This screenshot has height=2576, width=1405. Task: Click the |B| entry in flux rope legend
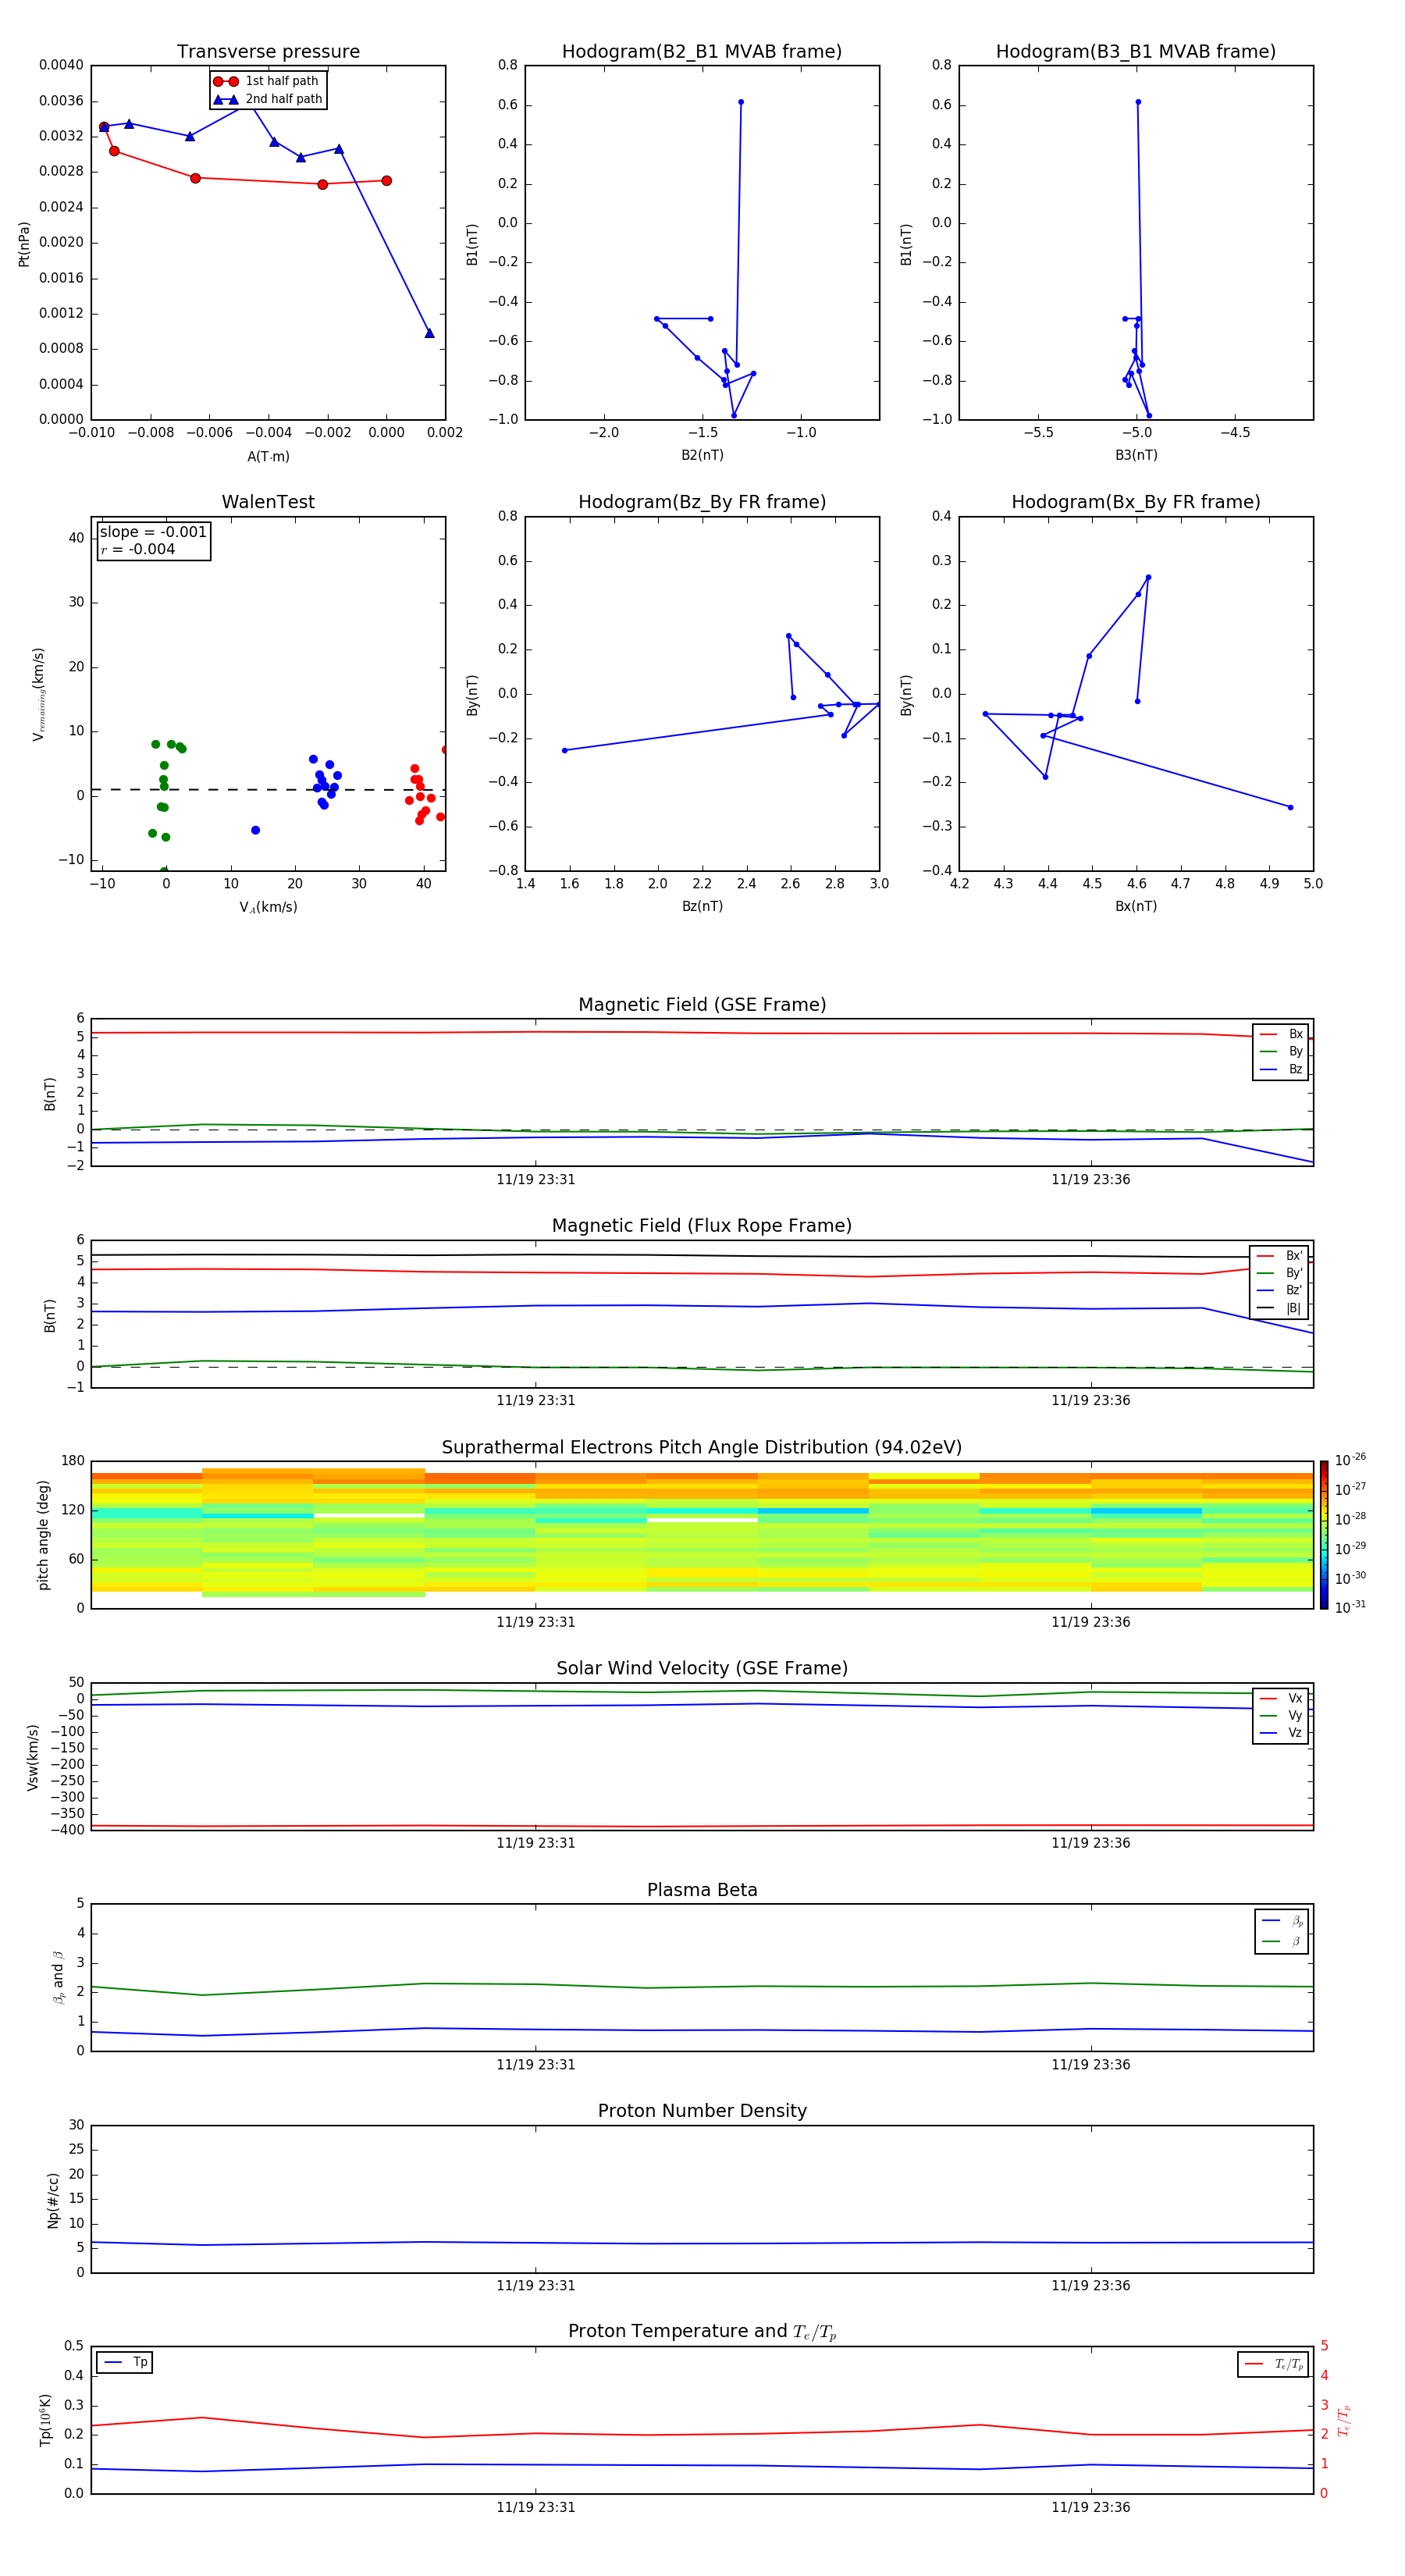click(x=1279, y=1308)
